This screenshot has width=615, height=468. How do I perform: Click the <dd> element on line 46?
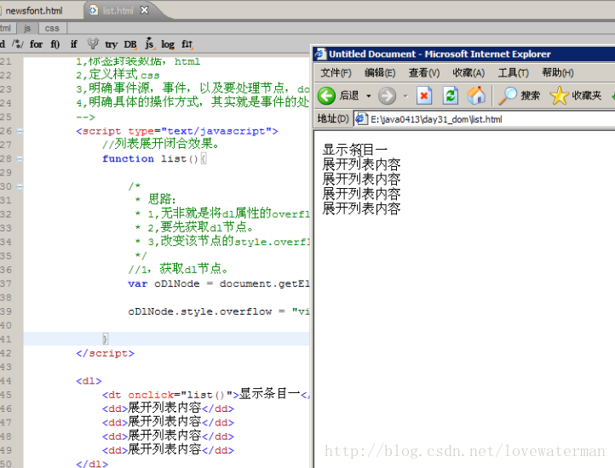(x=168, y=408)
